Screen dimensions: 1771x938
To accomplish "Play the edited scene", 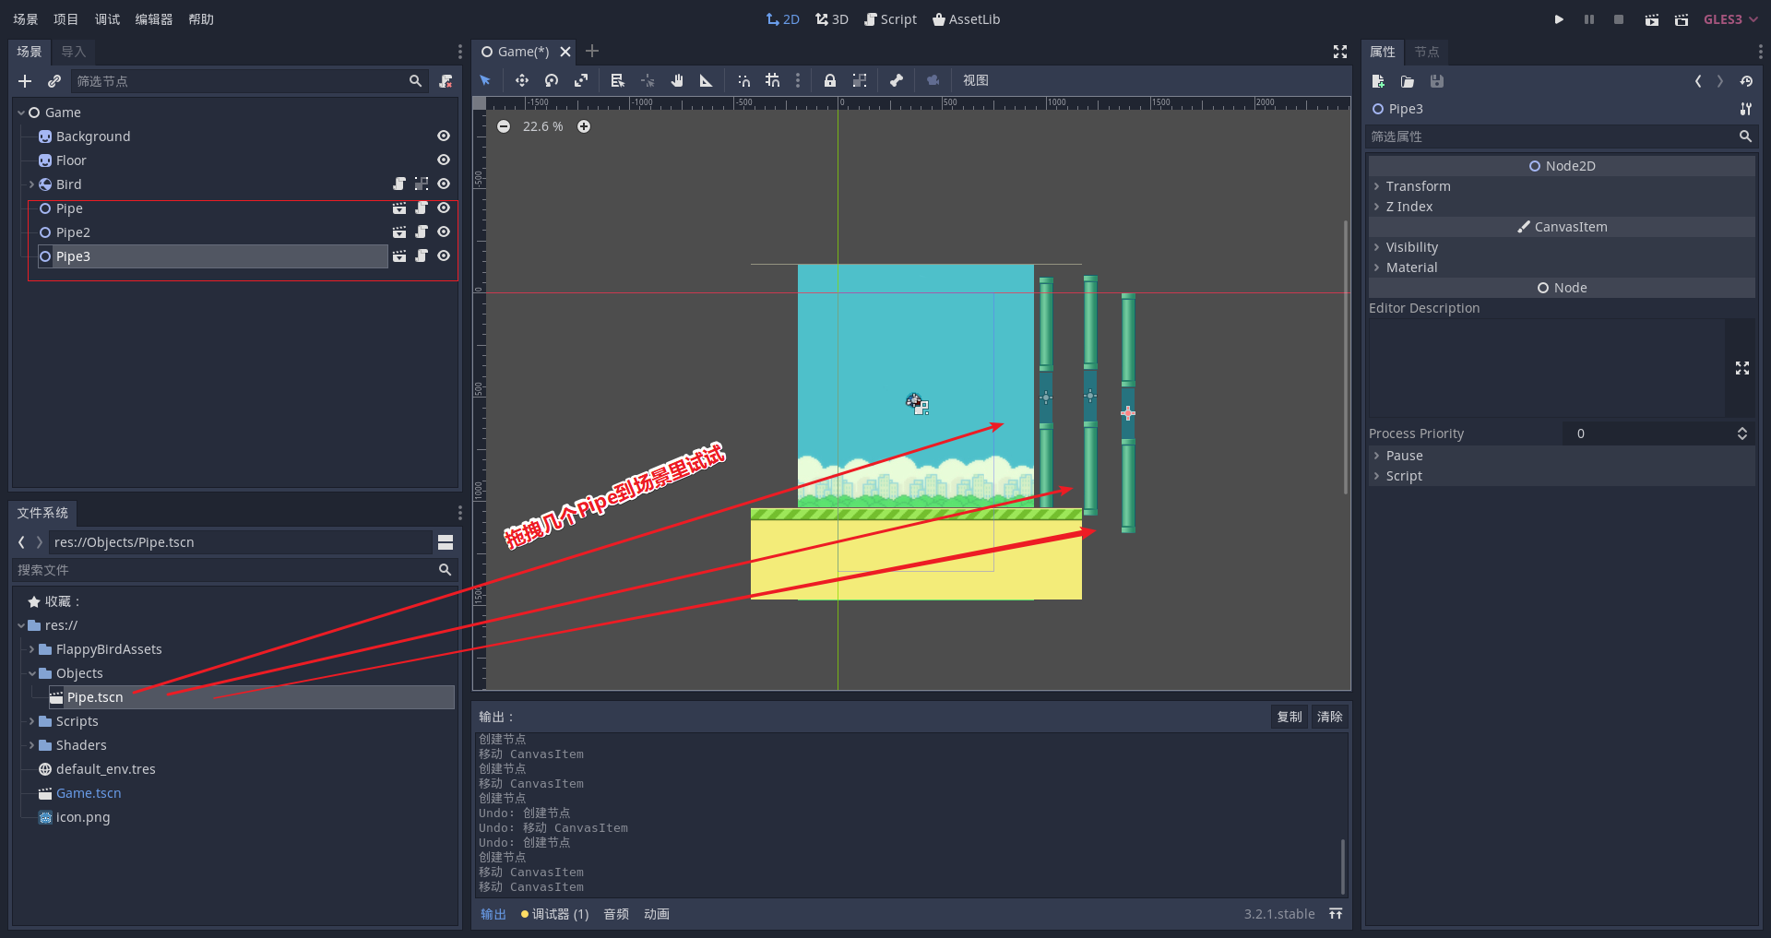I will 1652,19.
